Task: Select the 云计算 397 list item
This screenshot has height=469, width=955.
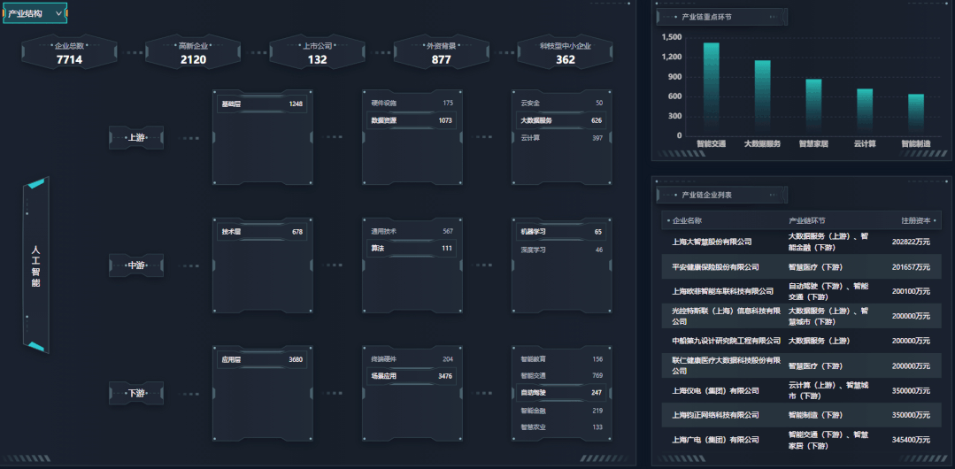Action: 561,138
